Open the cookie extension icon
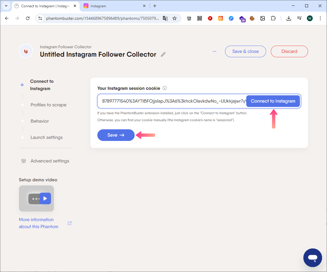 252,18
